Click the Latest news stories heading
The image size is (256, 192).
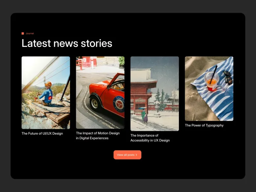coord(67,43)
